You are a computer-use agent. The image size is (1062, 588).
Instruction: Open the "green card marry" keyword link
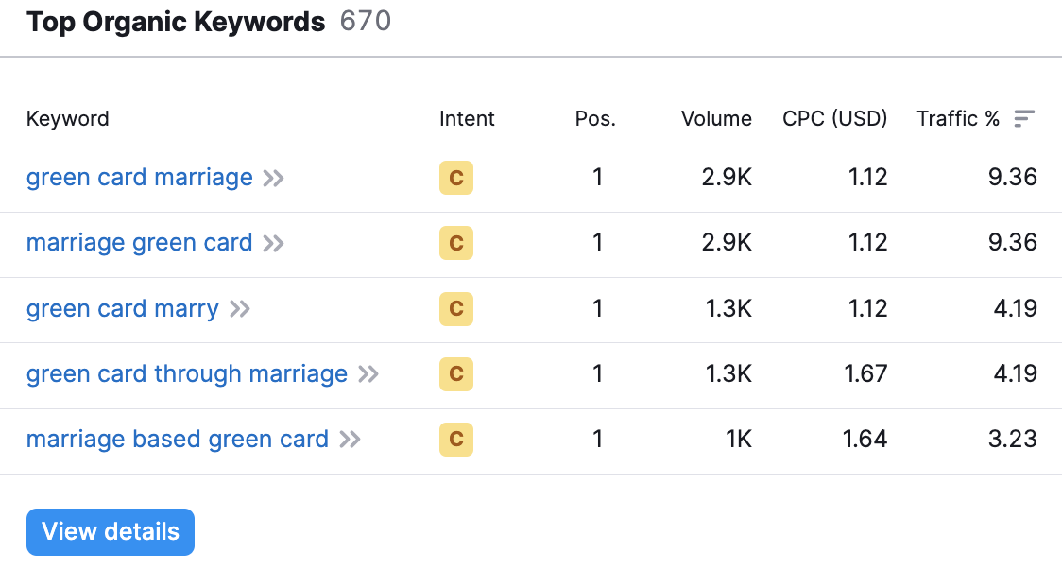click(x=123, y=308)
